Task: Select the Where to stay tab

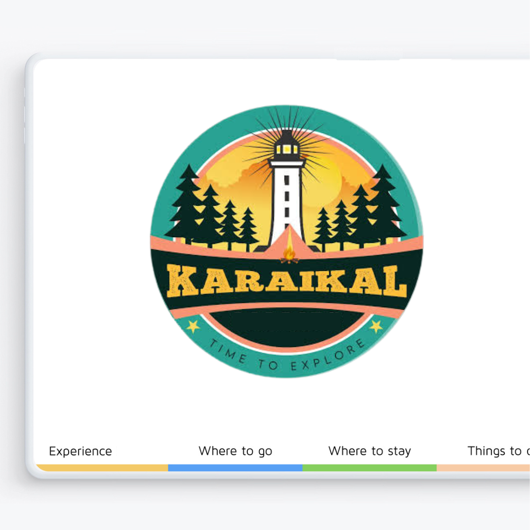Action: click(370, 451)
